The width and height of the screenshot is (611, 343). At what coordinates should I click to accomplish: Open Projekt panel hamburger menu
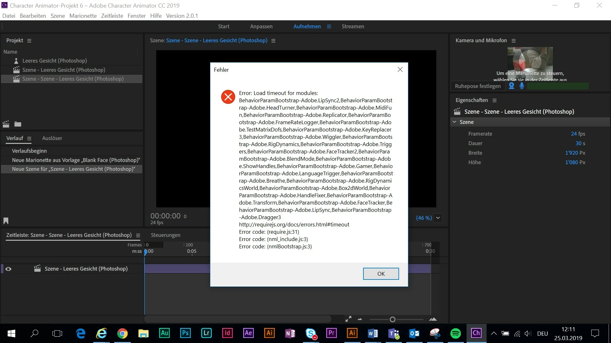point(29,41)
